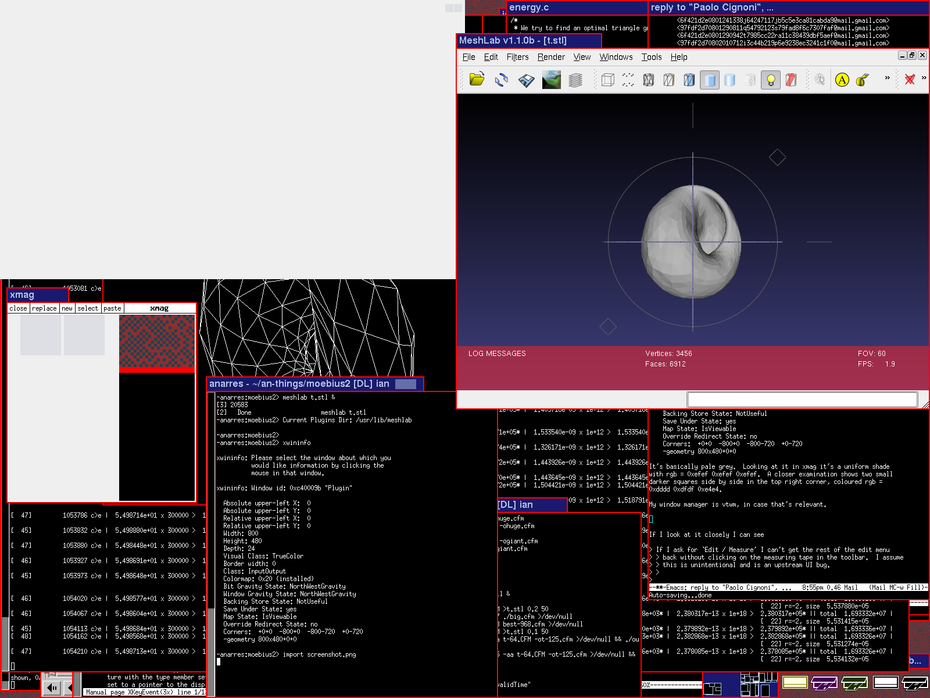Open the Help menu in MeshLab
930x698 pixels.
coord(679,57)
